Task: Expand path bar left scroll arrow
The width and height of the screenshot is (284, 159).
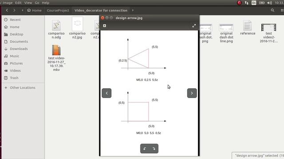Action: (23, 10)
